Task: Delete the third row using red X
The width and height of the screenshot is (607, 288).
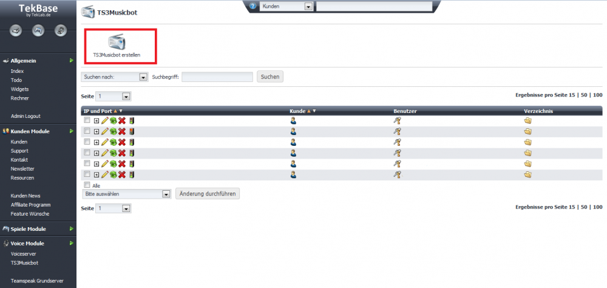Action: coord(122,142)
